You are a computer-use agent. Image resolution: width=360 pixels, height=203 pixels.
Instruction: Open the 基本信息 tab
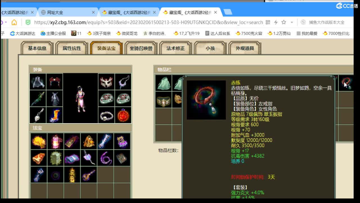[x=37, y=48]
